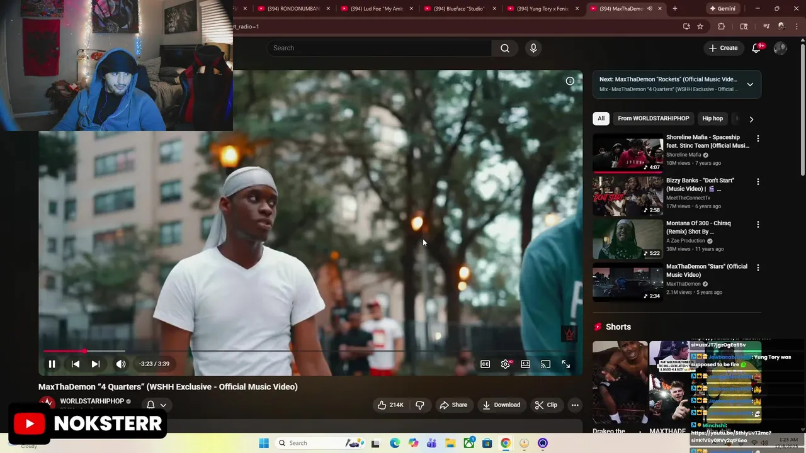Open notification bell dropdown for WORLDSTARHIPHOP
This screenshot has width=806, height=453.
click(x=156, y=405)
